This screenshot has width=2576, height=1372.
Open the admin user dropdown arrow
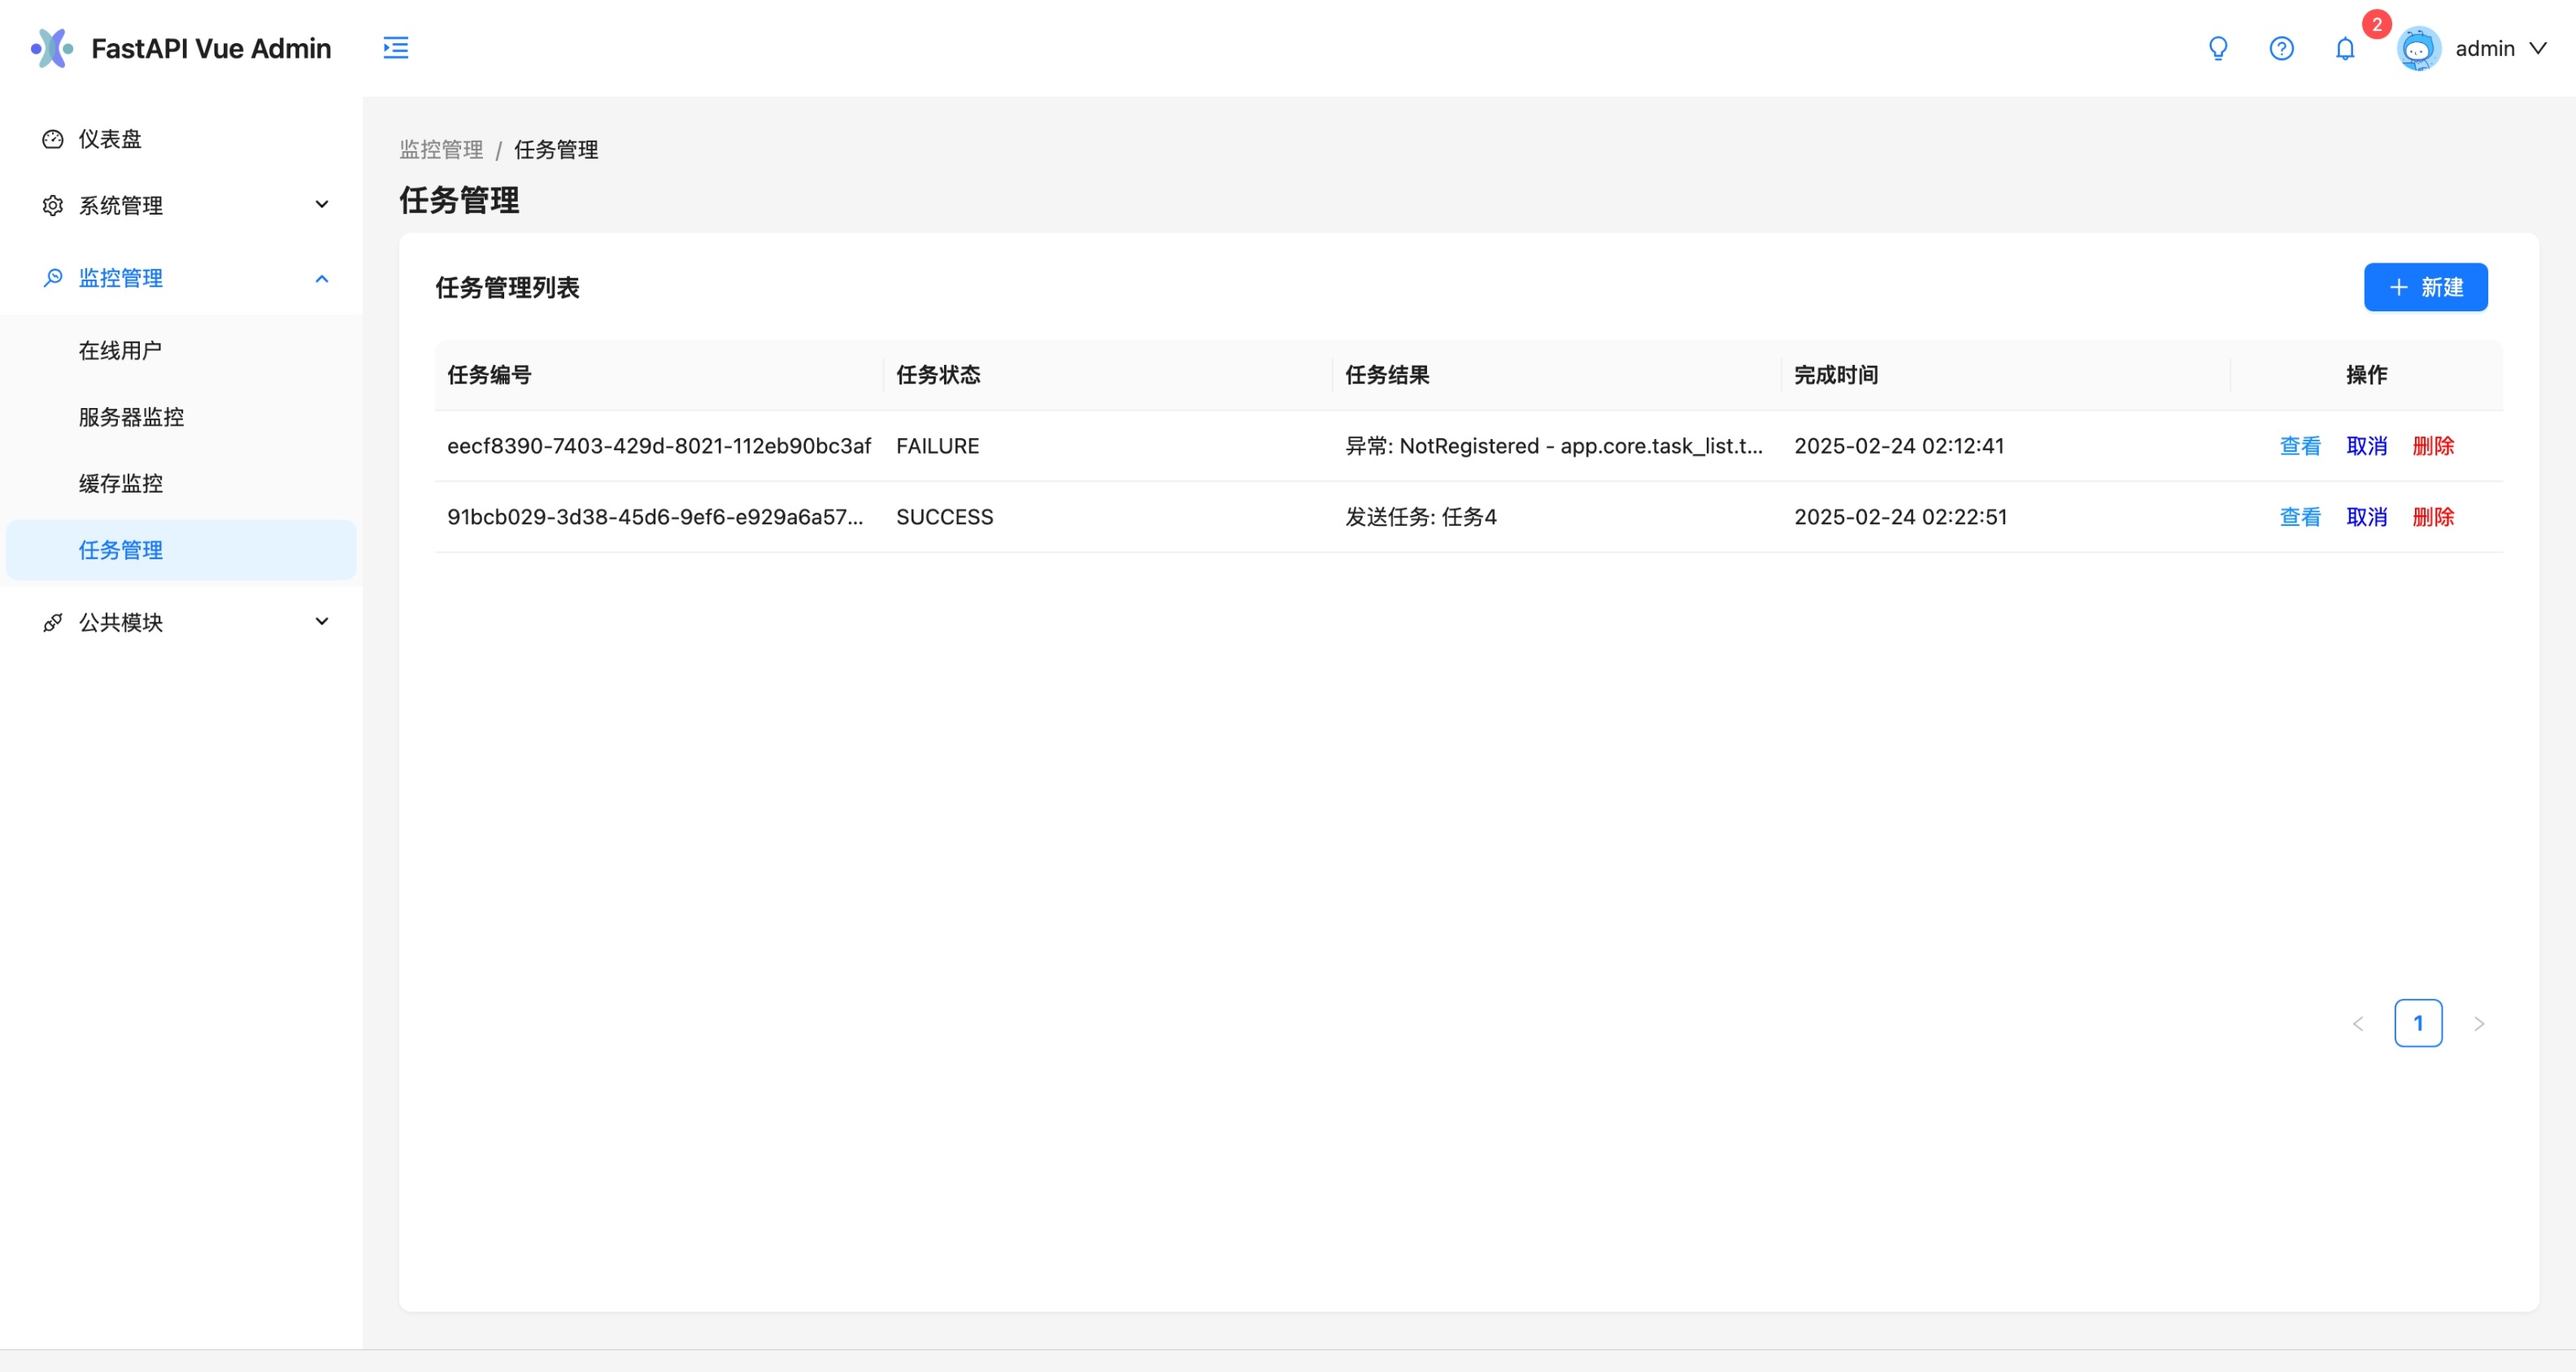tap(2538, 48)
